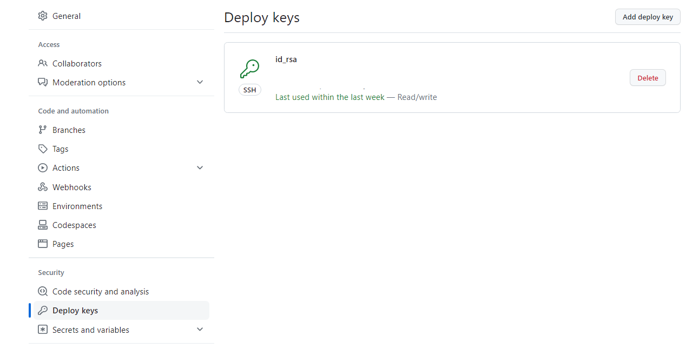Click the General gear icon
This screenshot has width=699, height=349.
click(43, 16)
